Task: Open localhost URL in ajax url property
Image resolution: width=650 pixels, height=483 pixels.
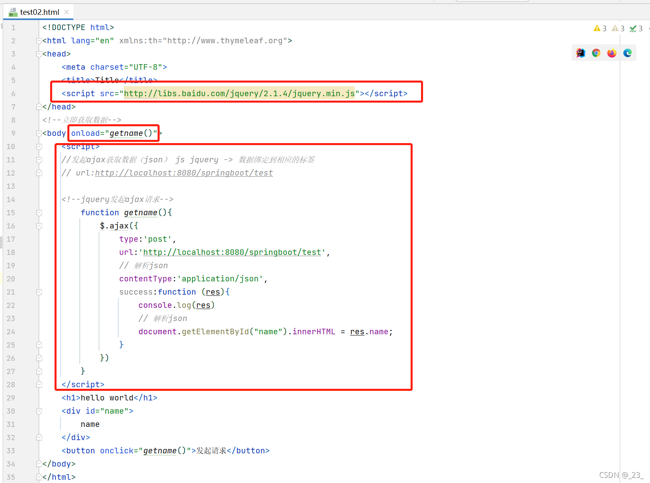Action: click(x=233, y=252)
